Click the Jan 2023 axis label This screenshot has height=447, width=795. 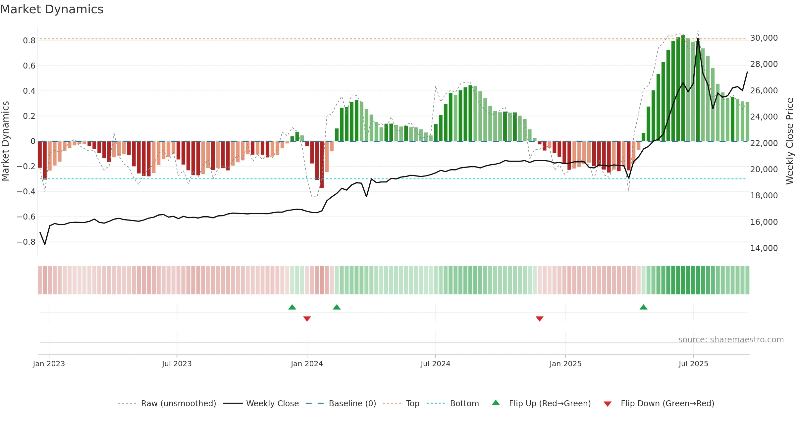(x=49, y=364)
